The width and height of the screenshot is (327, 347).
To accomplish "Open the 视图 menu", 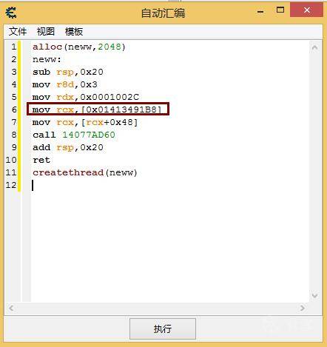I will [x=46, y=32].
